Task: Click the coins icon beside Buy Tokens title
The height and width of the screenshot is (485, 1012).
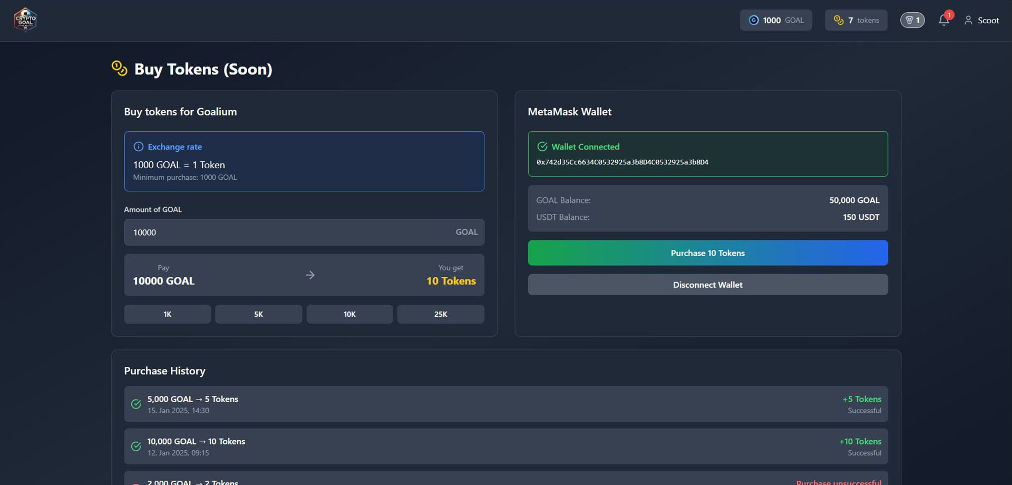Action: 120,69
